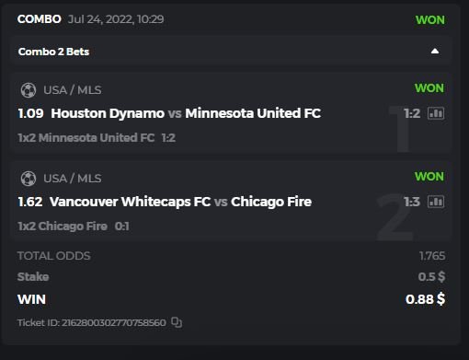
Task: Select the second USA / MLS league label
Action: (x=73, y=179)
